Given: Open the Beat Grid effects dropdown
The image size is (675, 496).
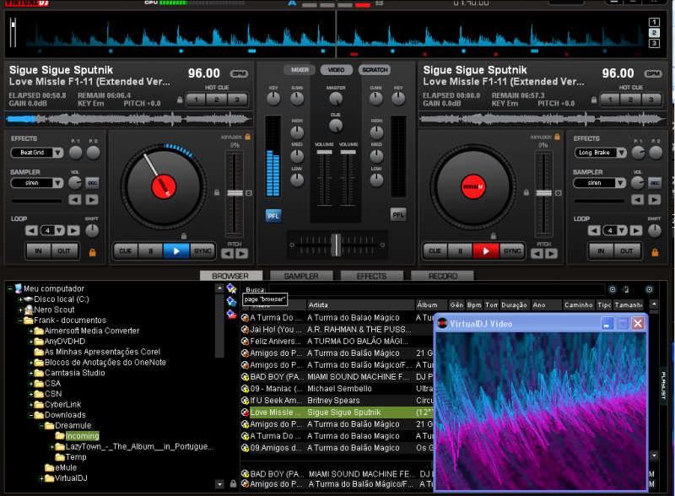Looking at the screenshot, I should pos(58,153).
